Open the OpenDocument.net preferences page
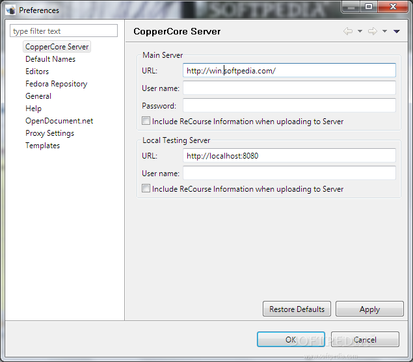This screenshot has width=413, height=362. point(59,121)
